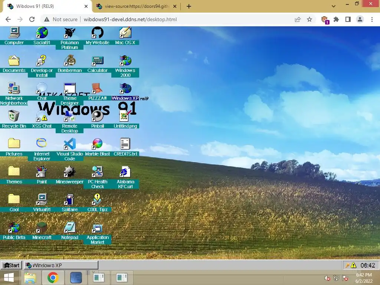The height and width of the screenshot is (285, 380).
Task: Share this page via toolbar icon
Action: coord(298,19)
